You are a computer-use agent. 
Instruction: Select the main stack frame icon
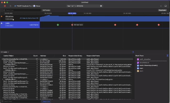(x=138, y=68)
